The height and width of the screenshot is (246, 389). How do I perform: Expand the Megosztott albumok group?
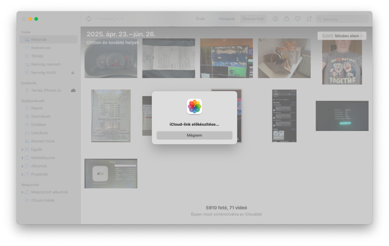[x=22, y=192]
